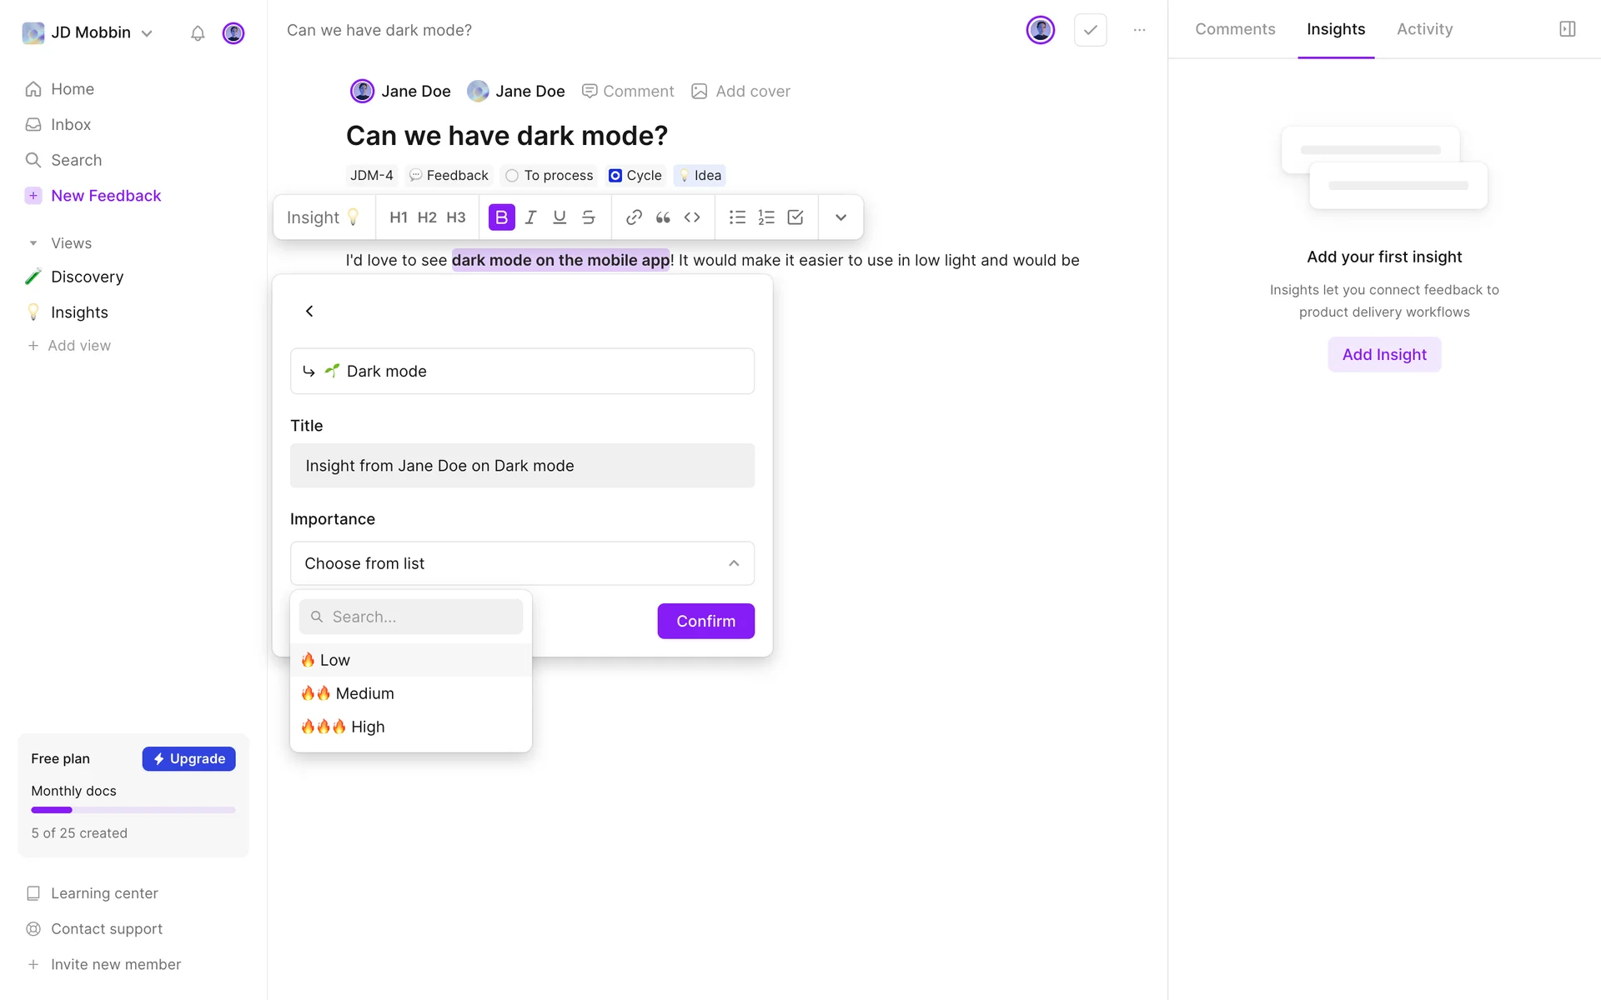
Task: Click the Monthly docs progress bar
Action: 133,810
